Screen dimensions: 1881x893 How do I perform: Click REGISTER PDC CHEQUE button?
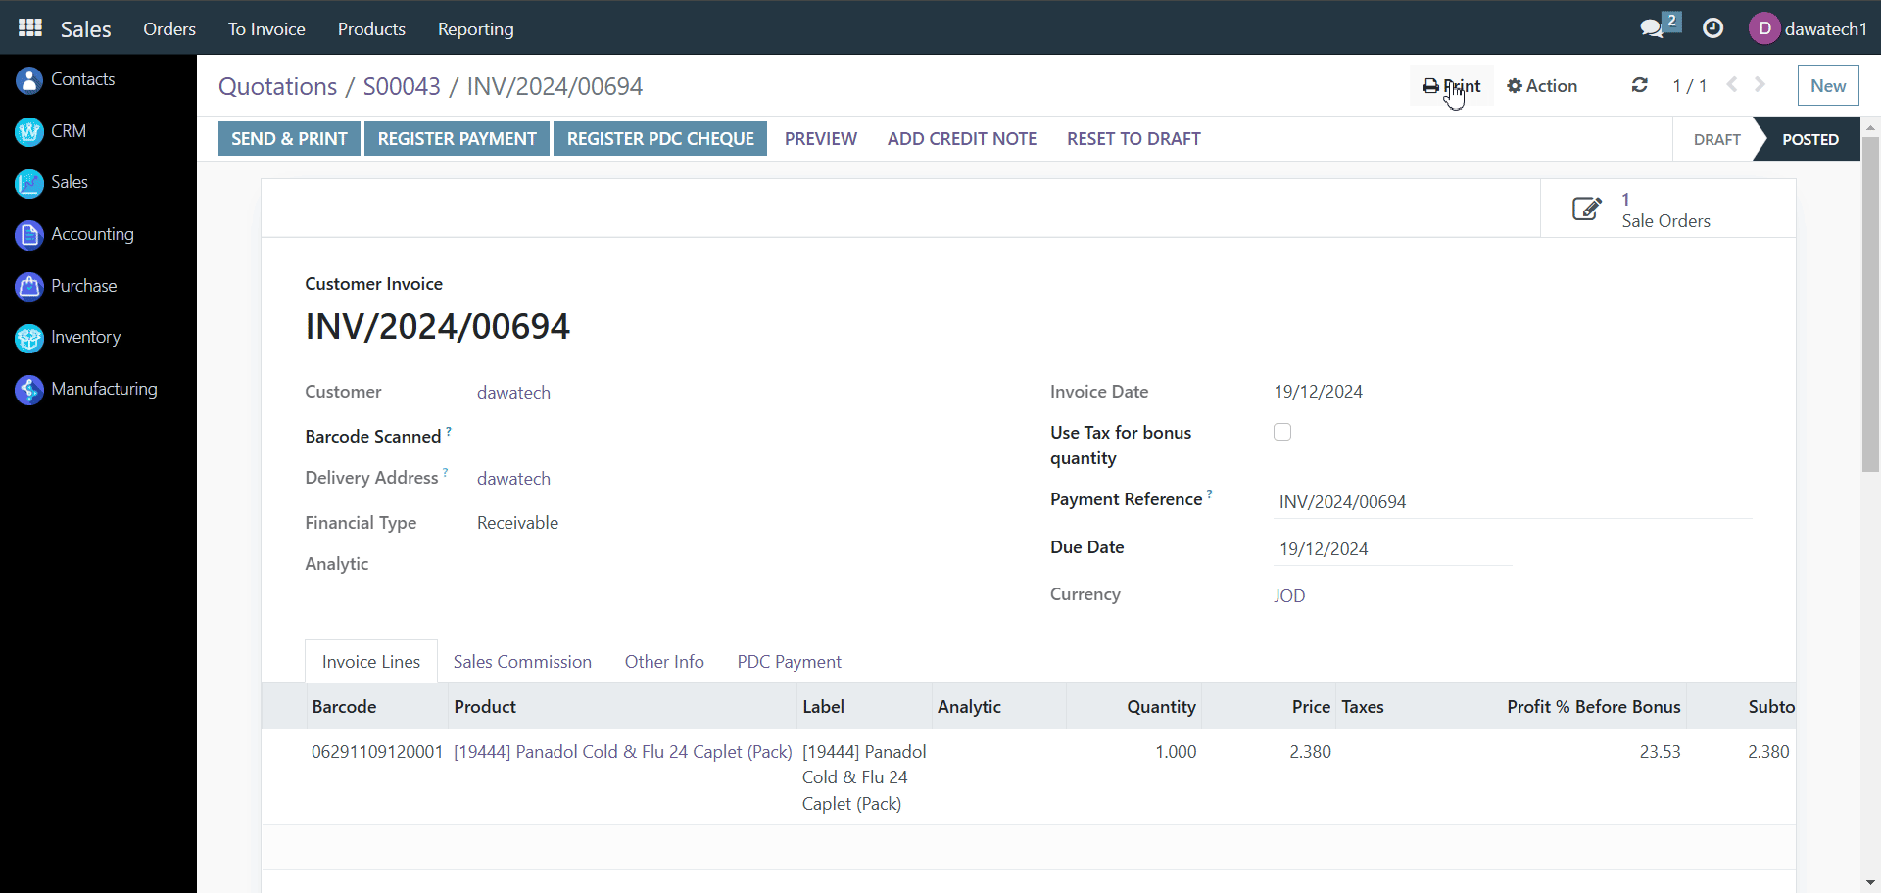tap(660, 139)
